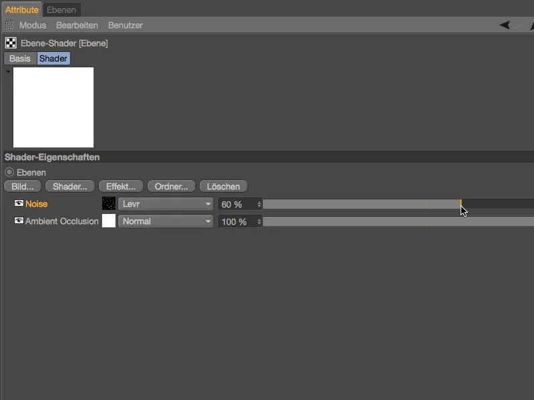
Task: Open the Noise blend mode dropdown
Action: pos(166,204)
